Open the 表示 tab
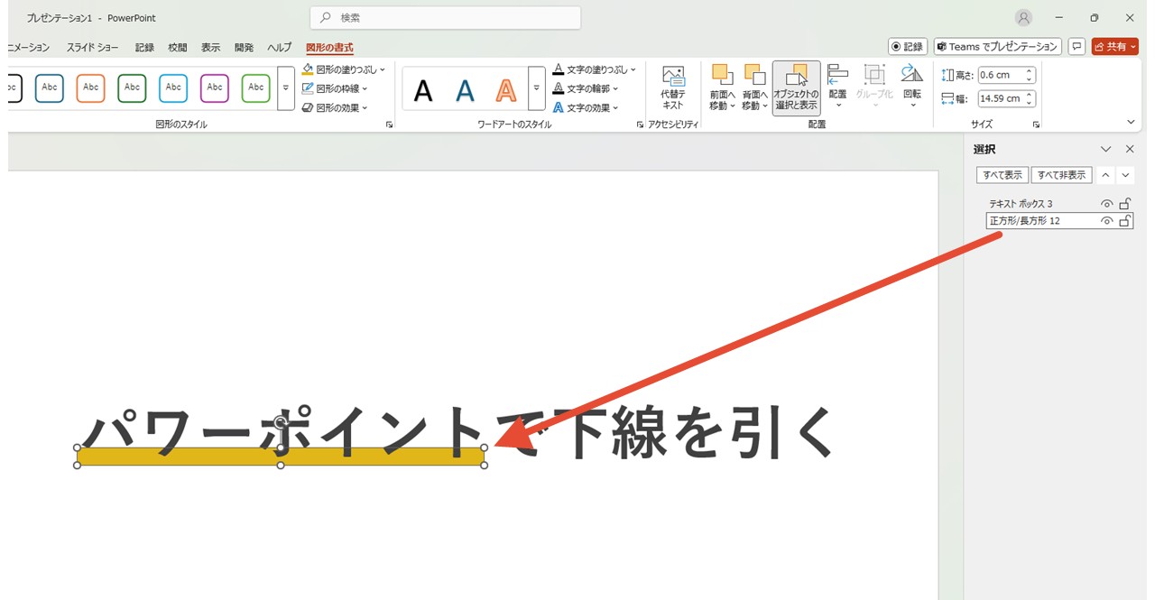The width and height of the screenshot is (1155, 600). click(x=210, y=48)
